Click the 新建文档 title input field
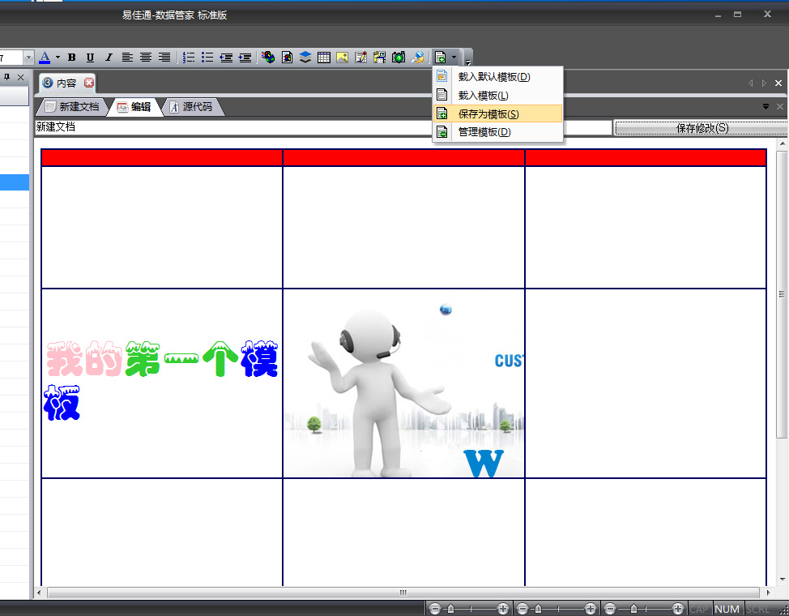Viewport: 789px width, 616px height. [x=322, y=128]
